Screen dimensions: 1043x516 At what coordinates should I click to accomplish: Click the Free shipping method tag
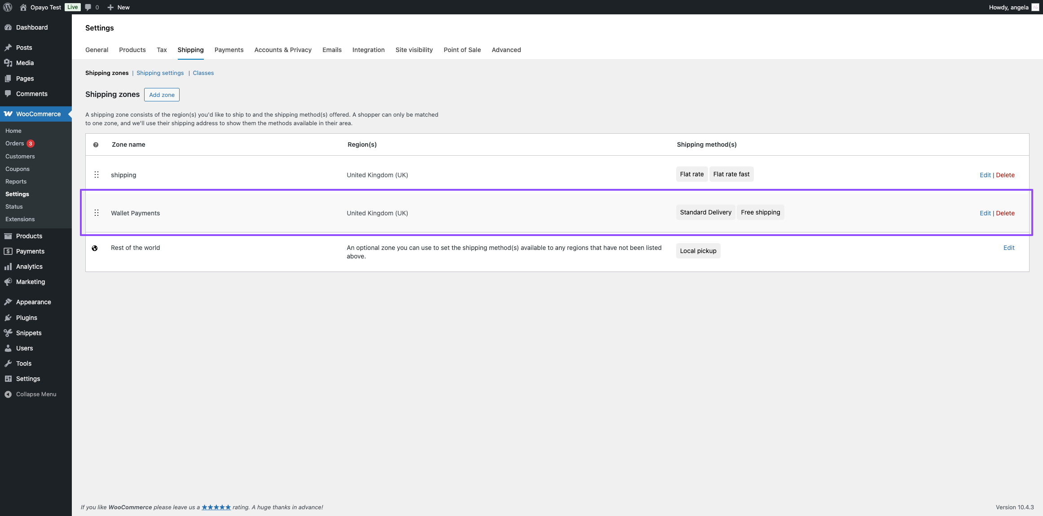pos(760,212)
